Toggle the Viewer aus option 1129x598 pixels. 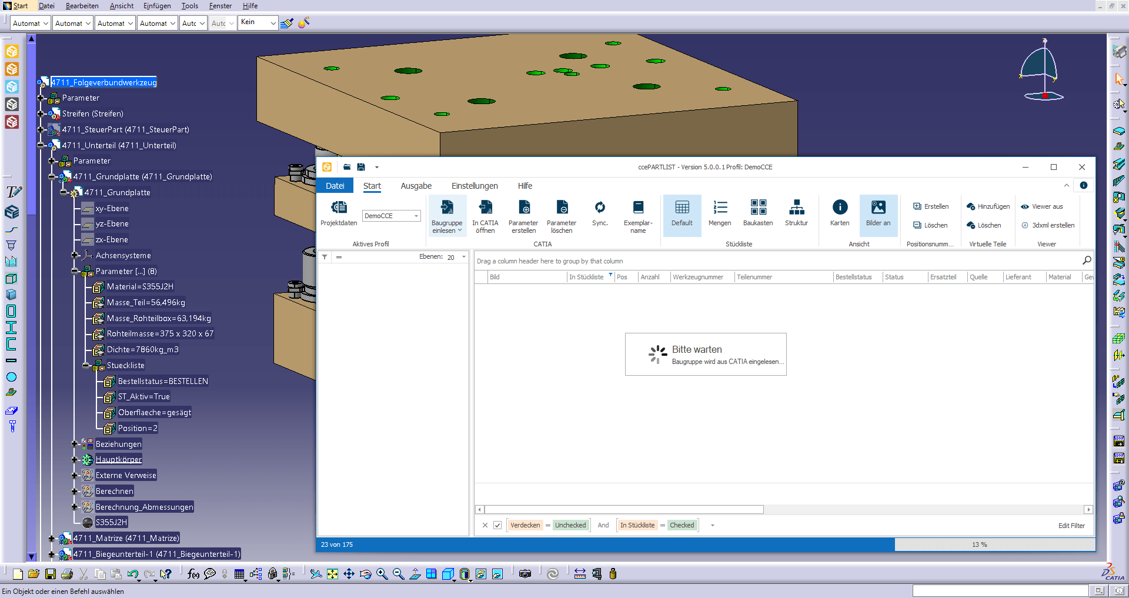1042,206
